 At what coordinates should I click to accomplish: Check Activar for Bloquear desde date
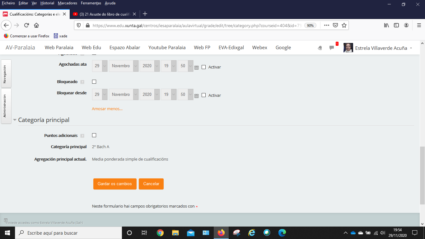[204, 95]
